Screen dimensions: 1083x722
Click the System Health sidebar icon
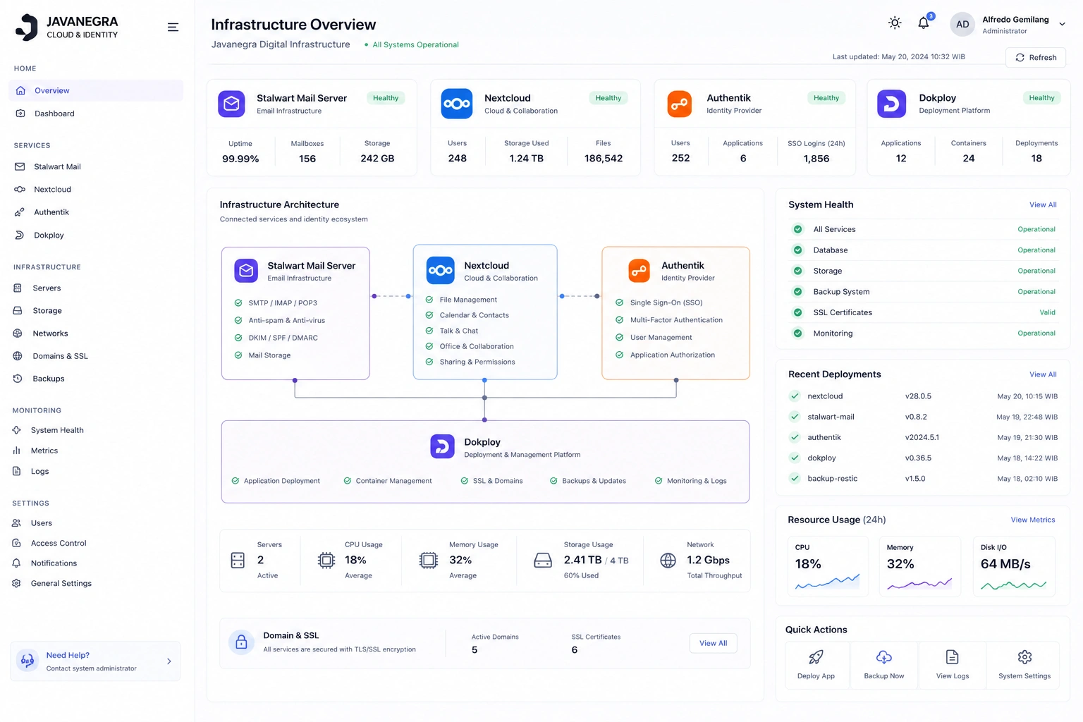17,430
